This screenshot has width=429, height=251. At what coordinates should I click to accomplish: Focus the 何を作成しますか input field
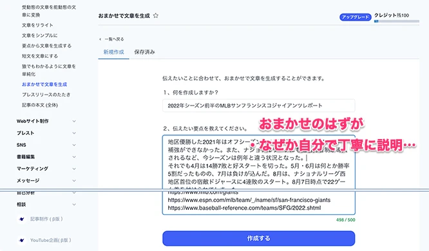258,106
